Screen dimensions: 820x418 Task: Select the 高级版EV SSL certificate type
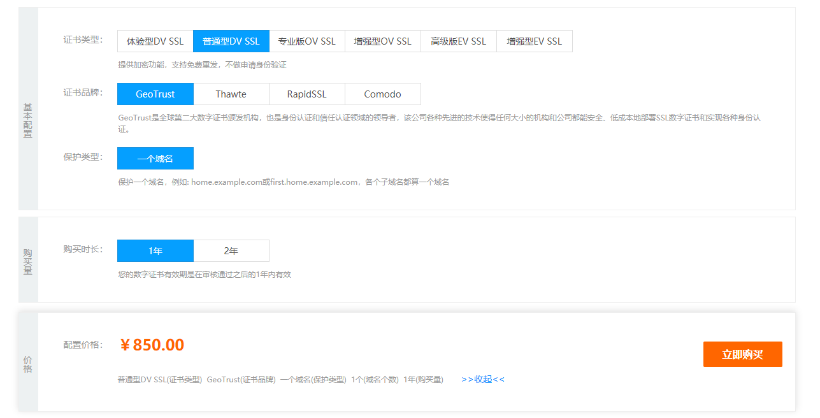tap(458, 41)
